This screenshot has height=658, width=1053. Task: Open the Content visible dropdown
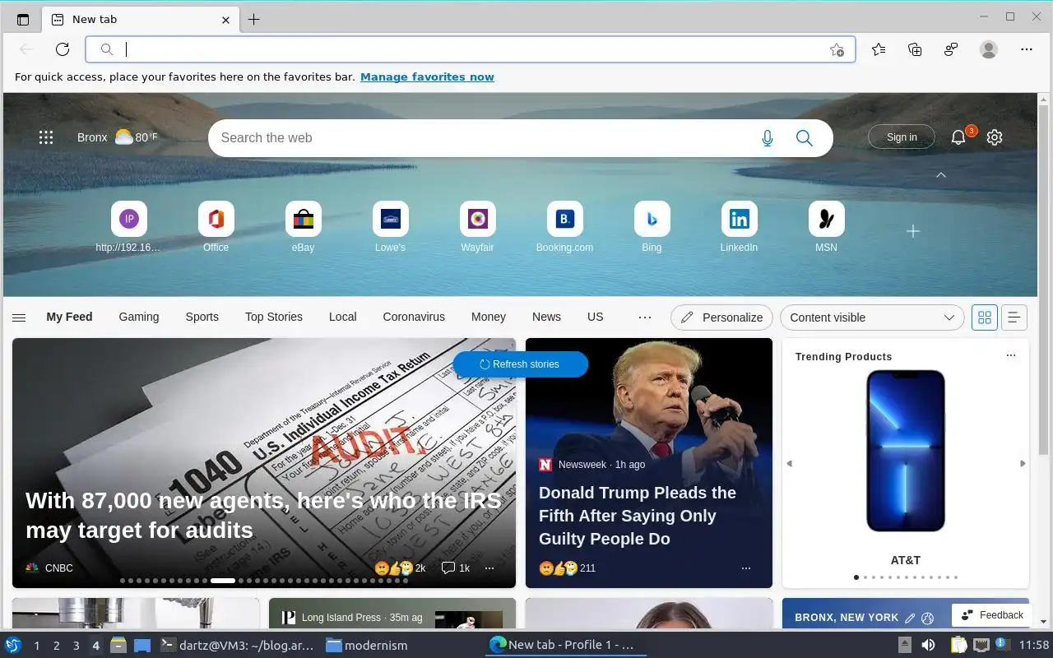click(872, 317)
